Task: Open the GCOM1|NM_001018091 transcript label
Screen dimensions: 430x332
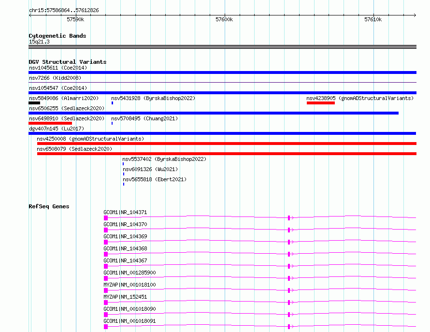Action: pos(129,321)
